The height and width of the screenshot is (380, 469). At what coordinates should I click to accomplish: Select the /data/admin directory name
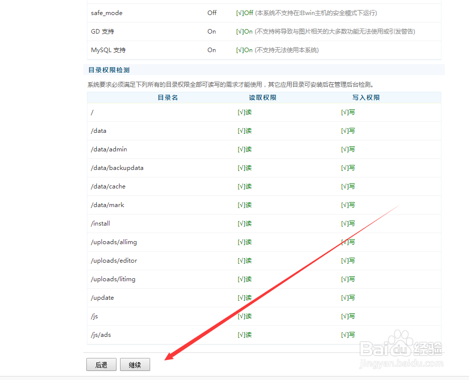[x=109, y=149]
